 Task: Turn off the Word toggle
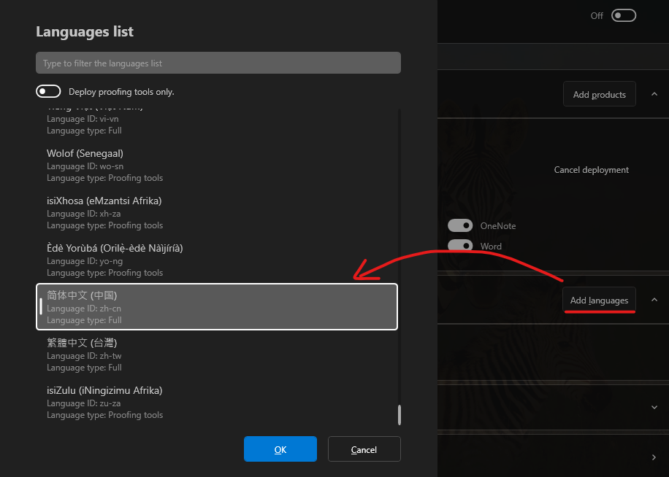click(460, 246)
